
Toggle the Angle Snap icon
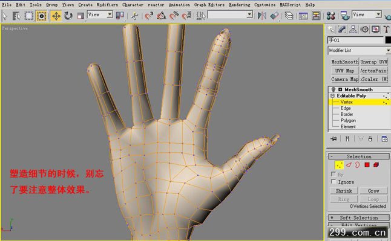tap(162, 16)
